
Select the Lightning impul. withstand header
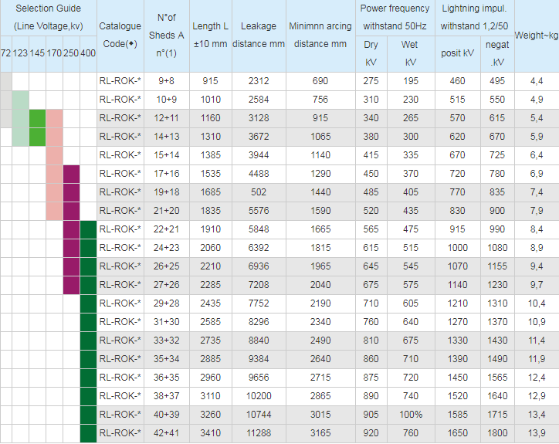[474, 17]
